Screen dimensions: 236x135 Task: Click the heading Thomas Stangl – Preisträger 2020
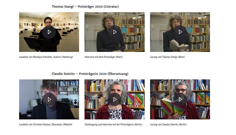coord(85,7)
